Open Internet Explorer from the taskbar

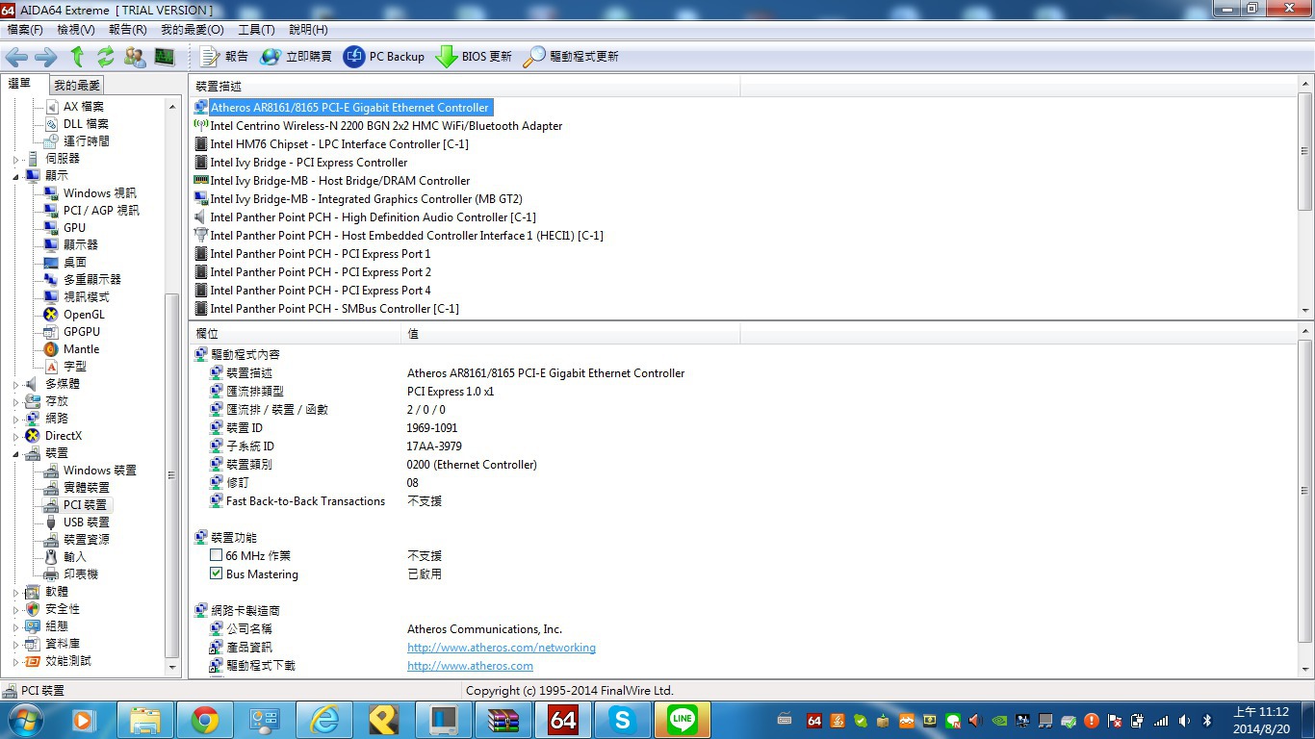tap(324, 720)
